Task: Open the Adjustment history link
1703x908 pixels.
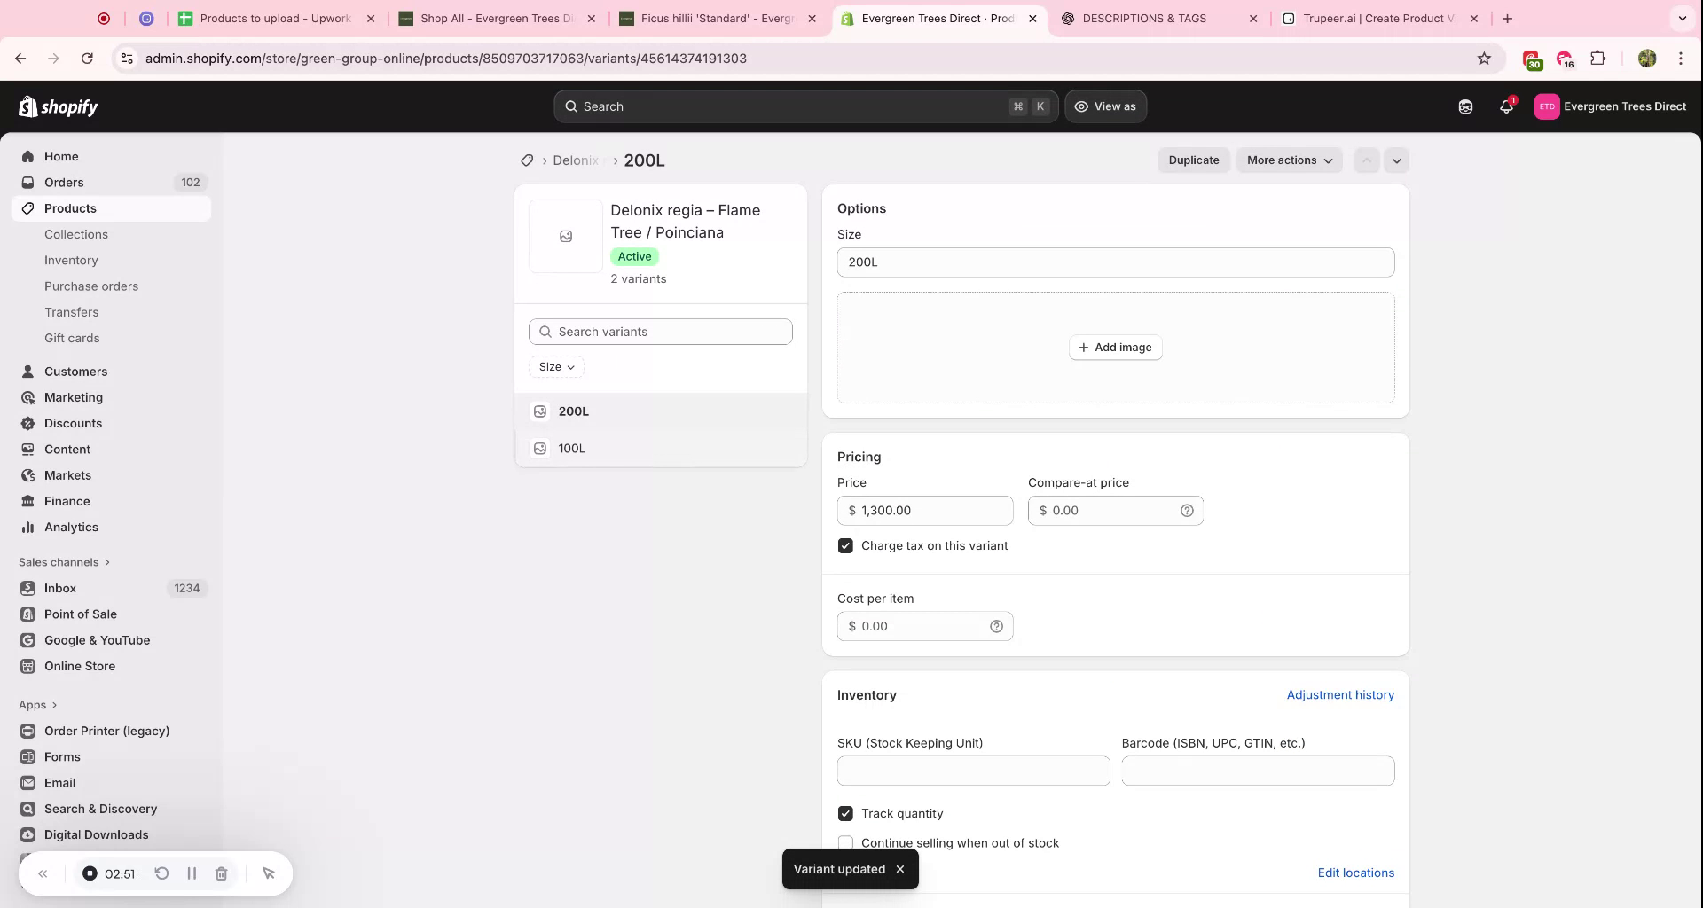Action: [1340, 694]
